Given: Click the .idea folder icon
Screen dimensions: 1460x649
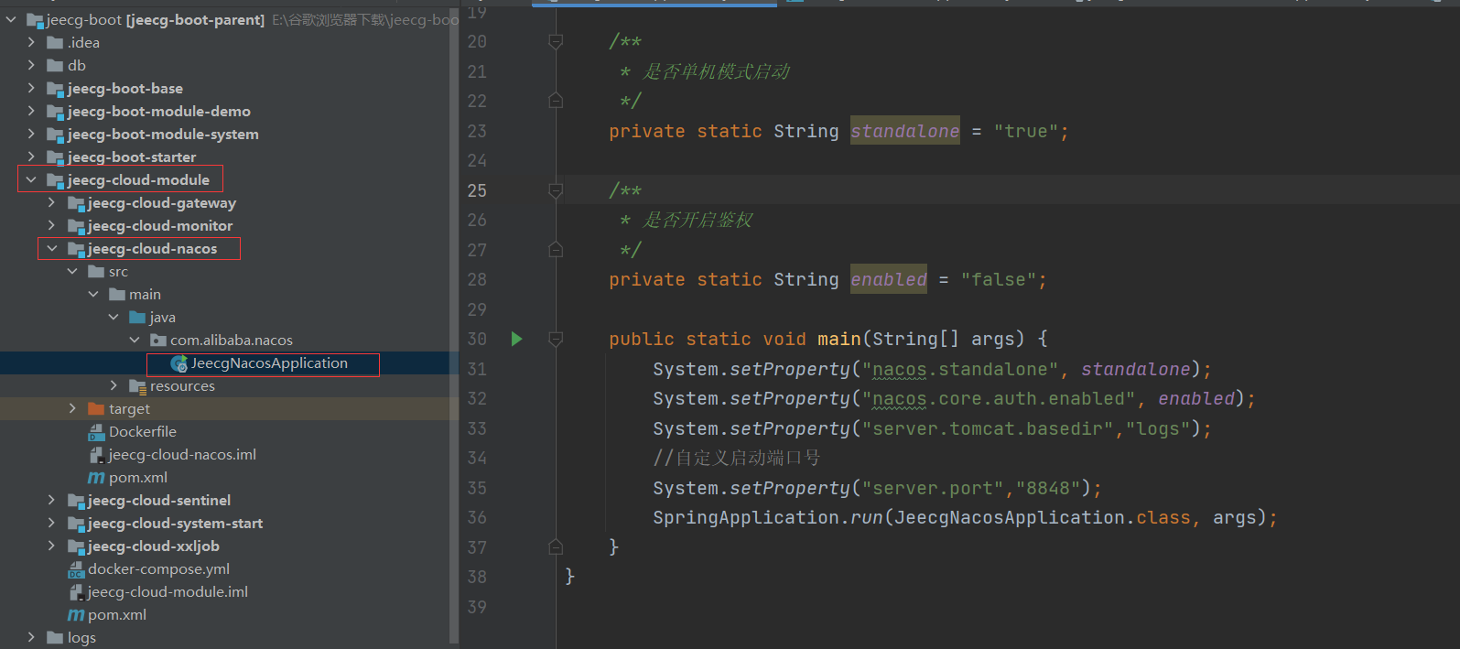Looking at the screenshot, I should pyautogui.click(x=55, y=42).
